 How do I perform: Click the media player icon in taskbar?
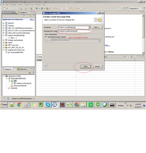click(x=55, y=105)
